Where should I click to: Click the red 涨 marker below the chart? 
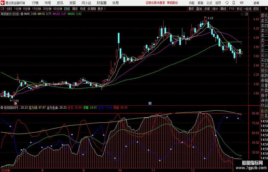[16, 103]
